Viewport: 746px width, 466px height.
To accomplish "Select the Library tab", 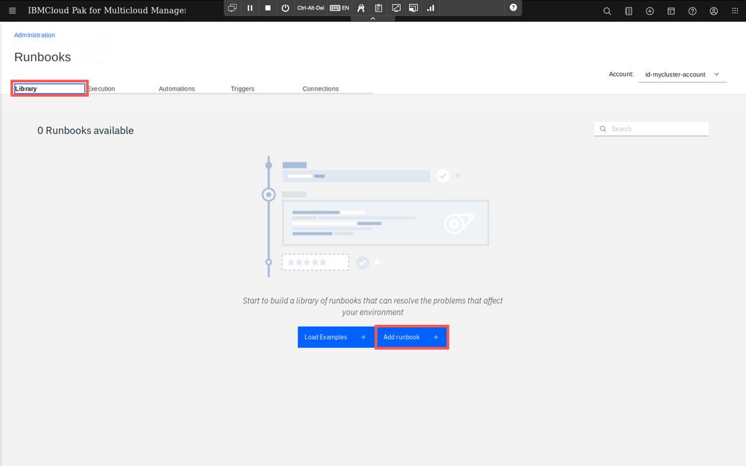I will [x=49, y=89].
